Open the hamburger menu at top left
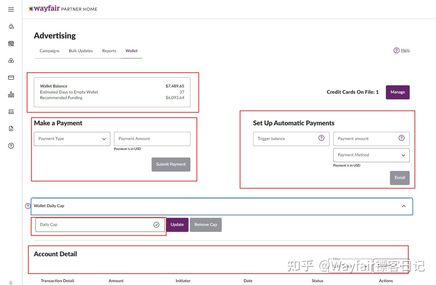The height and width of the screenshot is (285, 436). [11, 9]
